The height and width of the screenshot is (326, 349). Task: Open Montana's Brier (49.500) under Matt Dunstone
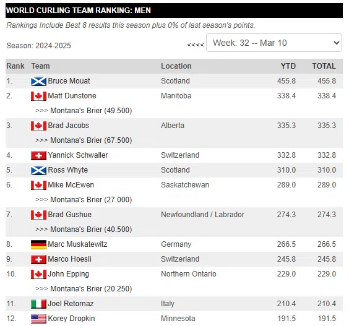click(x=91, y=111)
